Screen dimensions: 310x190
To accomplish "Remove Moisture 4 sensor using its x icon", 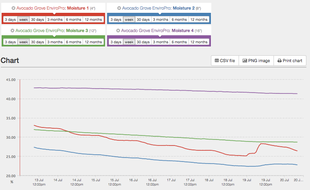I will pos(118,30).
